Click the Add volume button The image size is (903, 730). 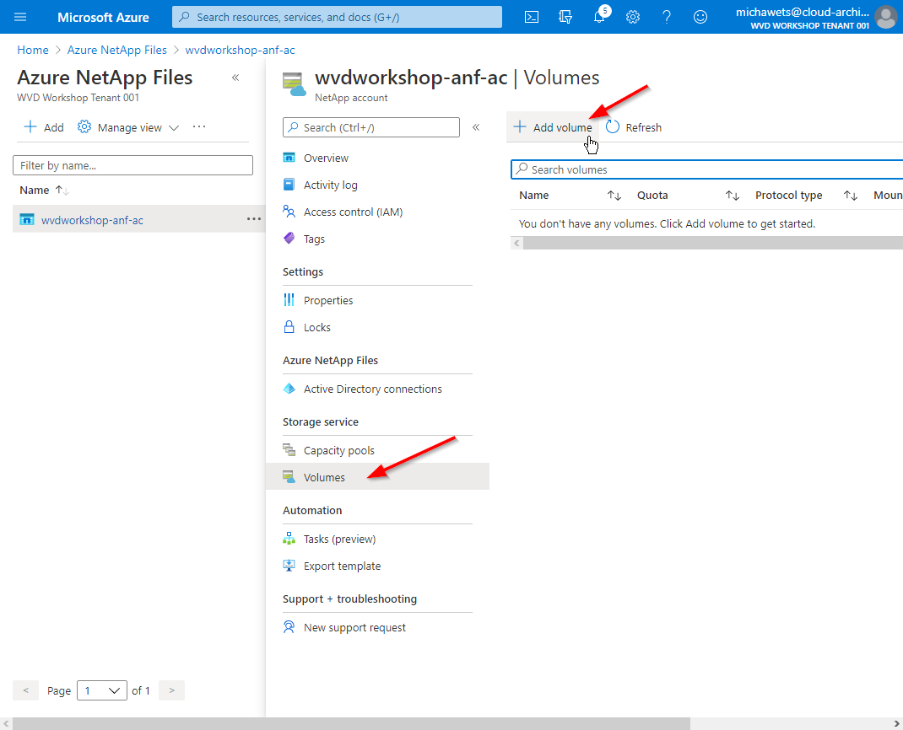(552, 127)
